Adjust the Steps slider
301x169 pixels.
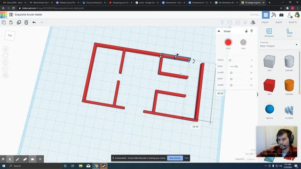(236, 67)
